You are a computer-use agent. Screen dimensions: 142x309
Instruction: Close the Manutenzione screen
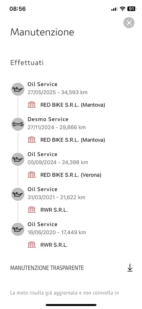point(129,23)
